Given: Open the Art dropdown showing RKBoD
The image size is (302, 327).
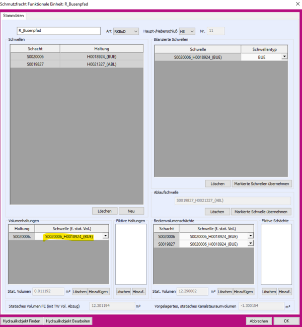Looking at the screenshot, I should tap(126, 31).
